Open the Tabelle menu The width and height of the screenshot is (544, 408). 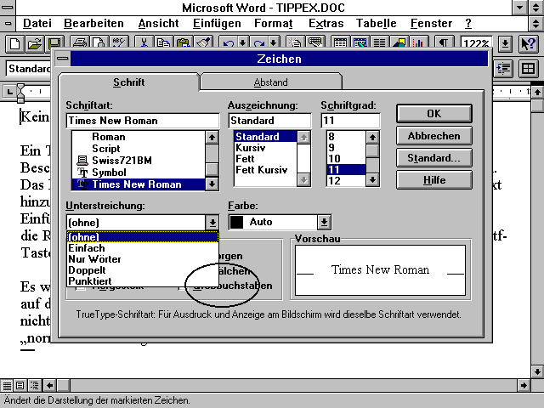click(377, 23)
